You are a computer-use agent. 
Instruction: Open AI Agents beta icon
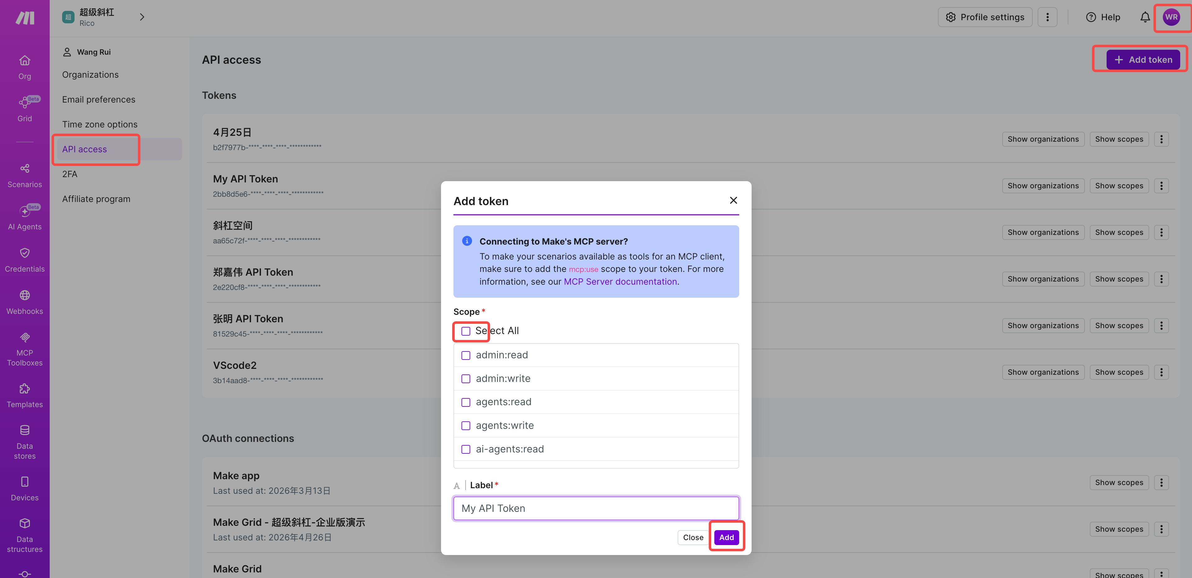25,211
